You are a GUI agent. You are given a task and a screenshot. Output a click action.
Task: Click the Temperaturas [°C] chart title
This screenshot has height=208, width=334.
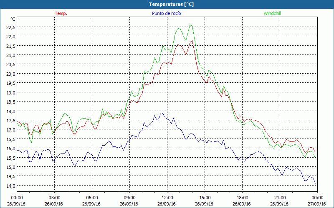pos(171,4)
